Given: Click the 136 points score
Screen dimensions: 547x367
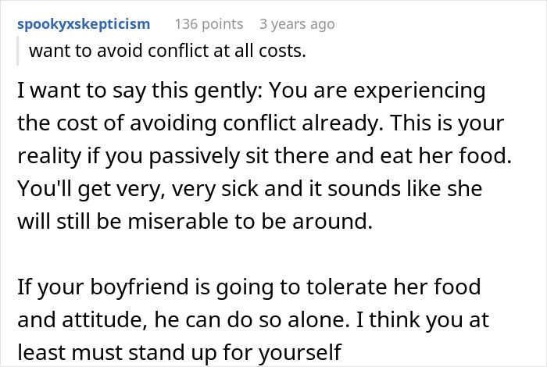Looking at the screenshot, I should 209,24.
